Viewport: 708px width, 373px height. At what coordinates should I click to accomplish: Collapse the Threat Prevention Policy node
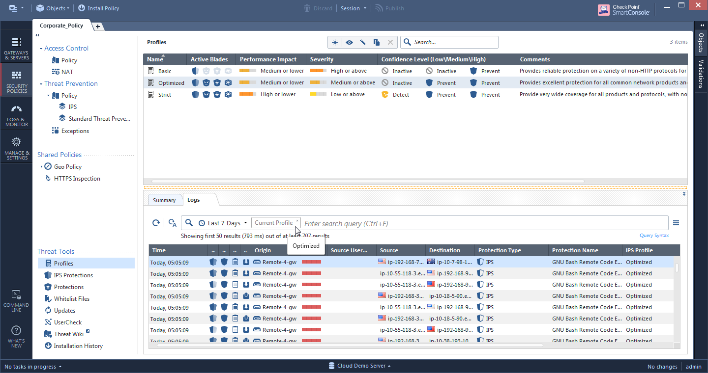point(49,96)
